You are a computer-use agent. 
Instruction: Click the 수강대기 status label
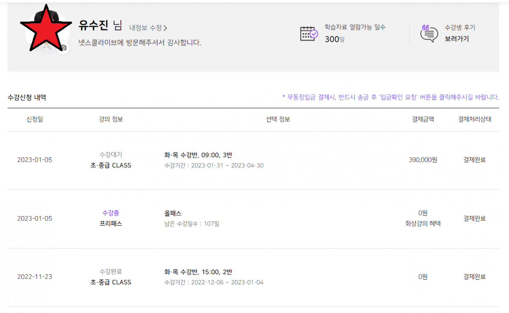click(111, 155)
